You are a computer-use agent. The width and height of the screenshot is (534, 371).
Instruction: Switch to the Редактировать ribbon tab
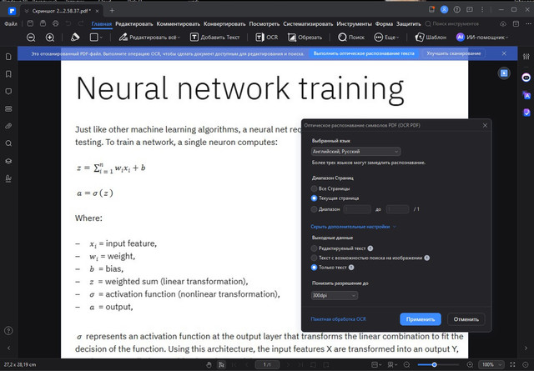pos(133,24)
